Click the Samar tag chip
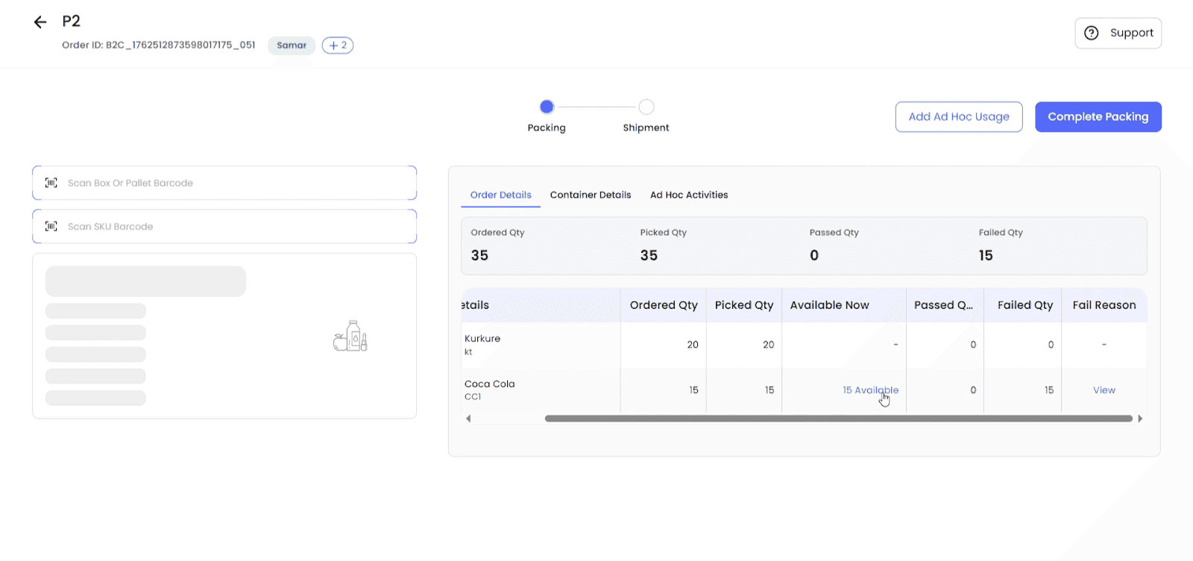Image resolution: width=1193 pixels, height=561 pixels. [x=292, y=46]
